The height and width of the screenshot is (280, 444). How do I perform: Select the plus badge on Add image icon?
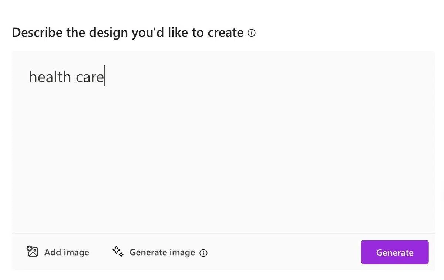[x=30, y=249]
